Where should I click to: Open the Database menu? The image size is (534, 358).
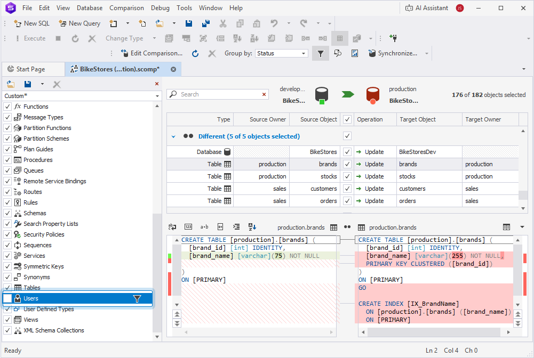tap(89, 7)
